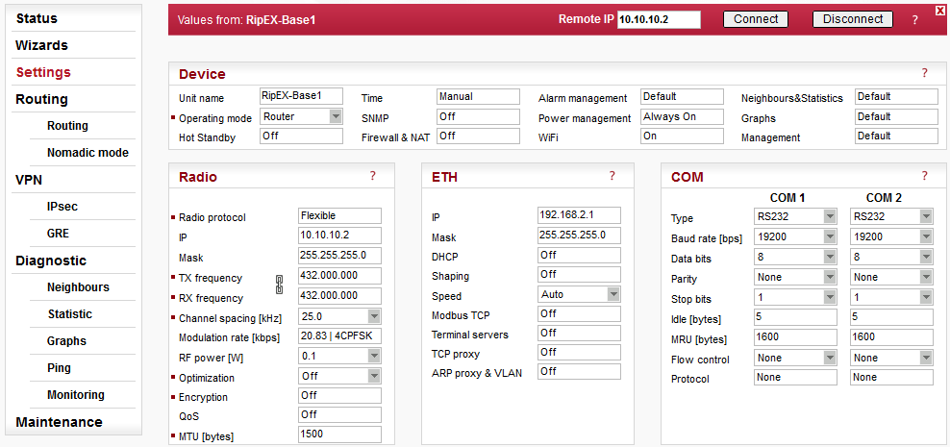The image size is (950, 447).
Task: Click the DHCP Off field
Action: 579,255
